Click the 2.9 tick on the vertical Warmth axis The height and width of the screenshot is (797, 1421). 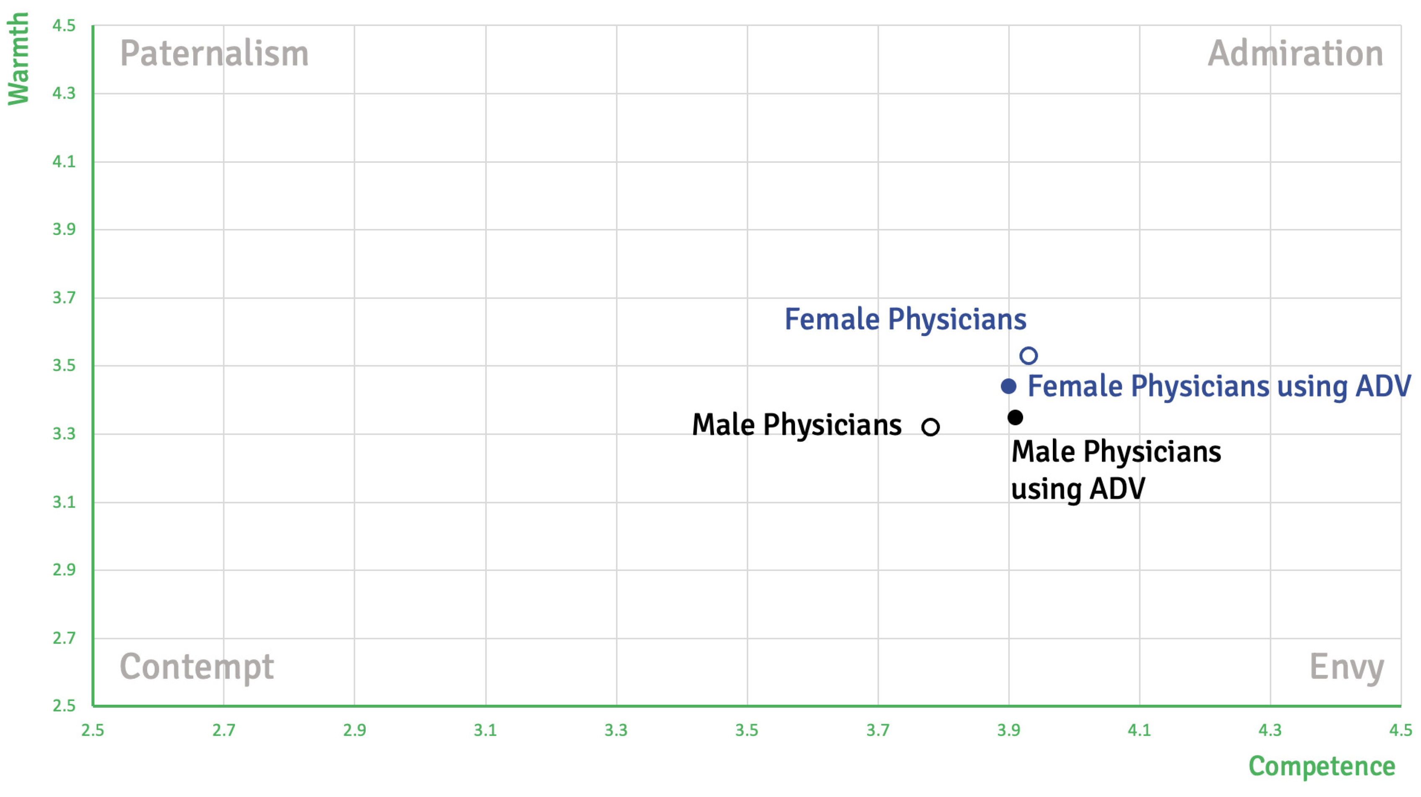64,570
